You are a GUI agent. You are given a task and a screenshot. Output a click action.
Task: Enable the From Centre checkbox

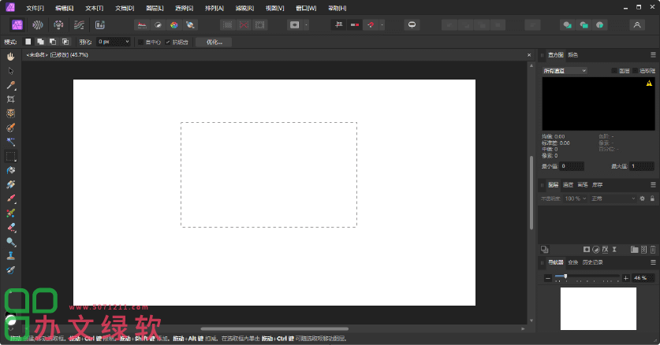[x=141, y=42]
